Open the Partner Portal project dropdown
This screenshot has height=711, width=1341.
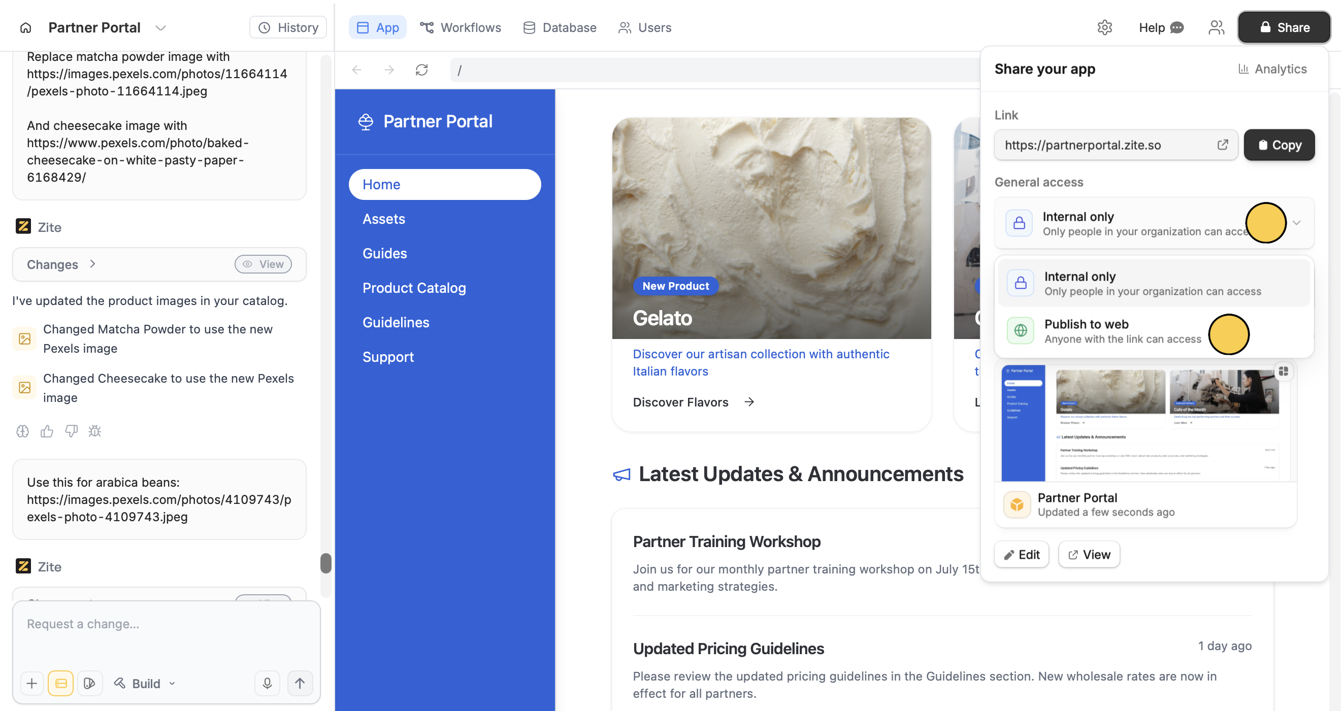pyautogui.click(x=160, y=27)
